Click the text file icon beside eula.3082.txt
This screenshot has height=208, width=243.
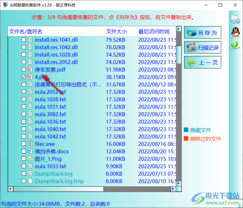click(30, 114)
